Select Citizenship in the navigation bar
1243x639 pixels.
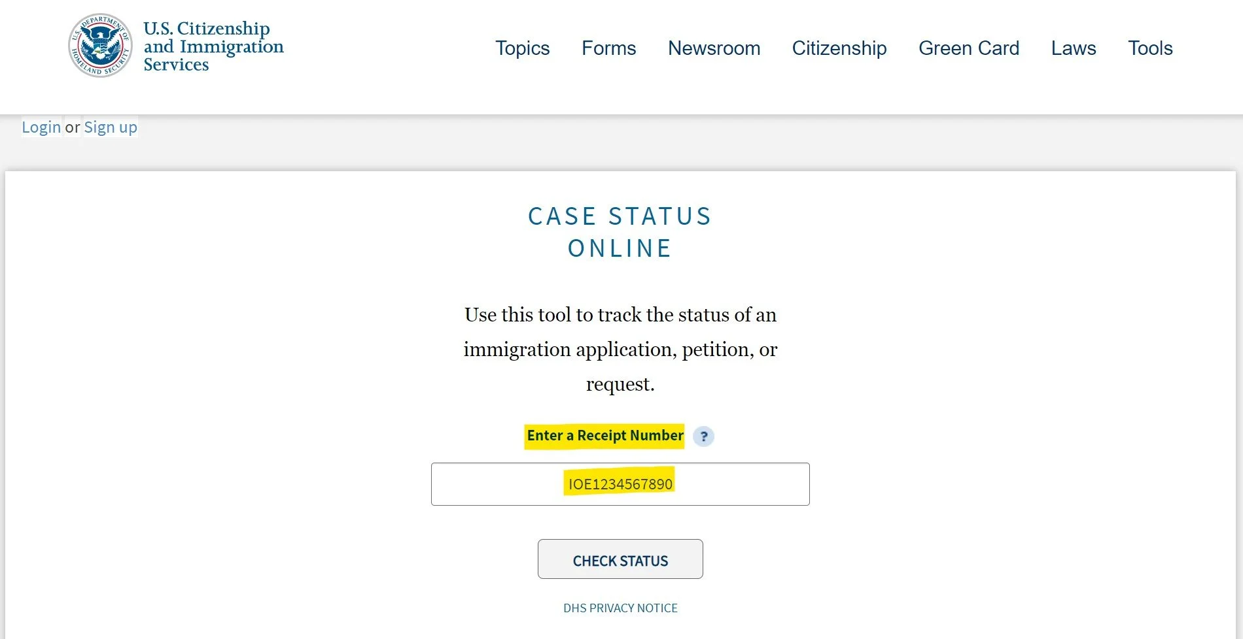pyautogui.click(x=839, y=48)
